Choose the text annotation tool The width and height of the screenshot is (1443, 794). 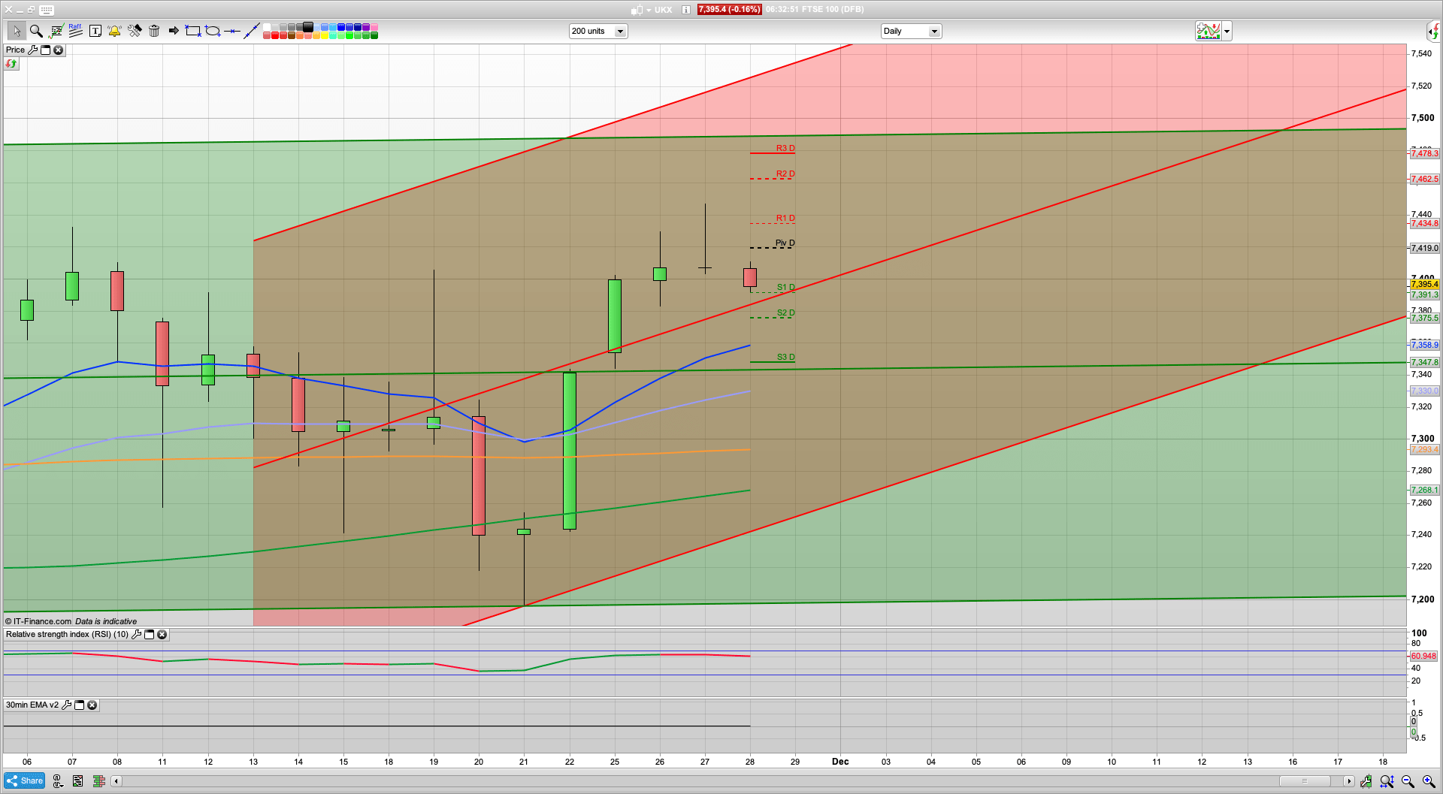click(x=95, y=31)
